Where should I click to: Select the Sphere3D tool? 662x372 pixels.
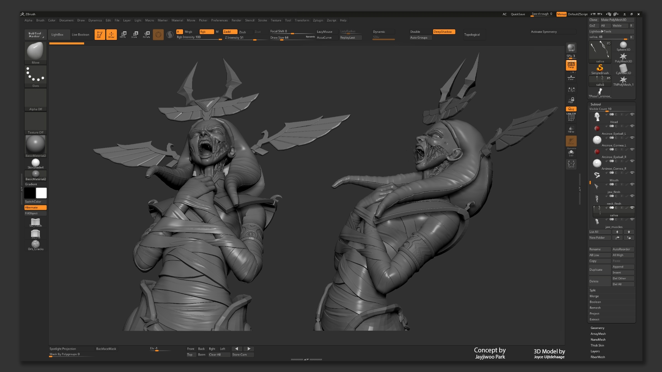[x=623, y=46]
